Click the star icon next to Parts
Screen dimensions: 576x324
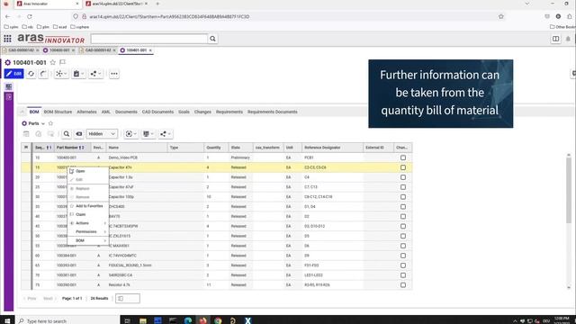[50, 123]
